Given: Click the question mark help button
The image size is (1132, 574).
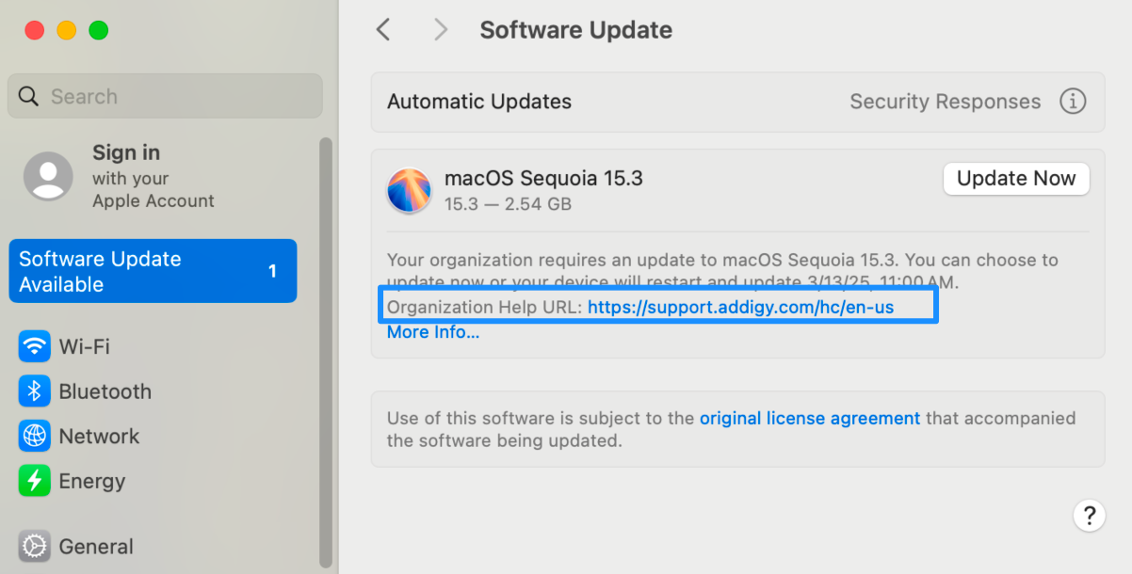Looking at the screenshot, I should [1089, 516].
